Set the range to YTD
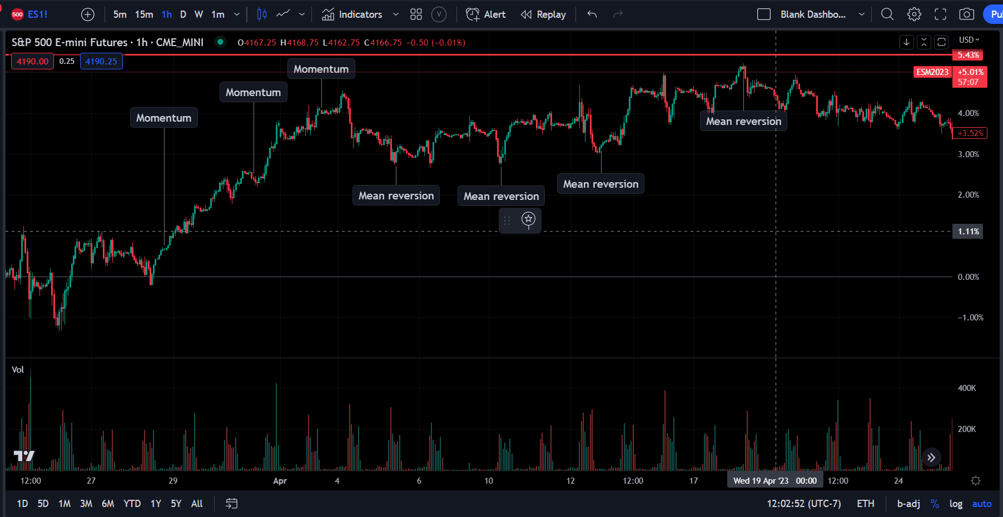Viewport: 1003px width, 517px height. (132, 504)
